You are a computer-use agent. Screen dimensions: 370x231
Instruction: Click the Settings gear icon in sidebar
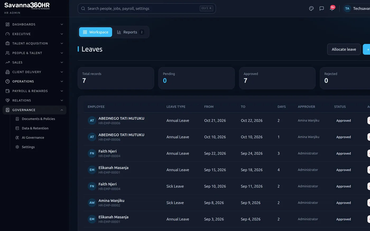click(x=17, y=147)
